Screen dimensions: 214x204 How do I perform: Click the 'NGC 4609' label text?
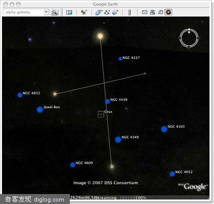(x=84, y=163)
